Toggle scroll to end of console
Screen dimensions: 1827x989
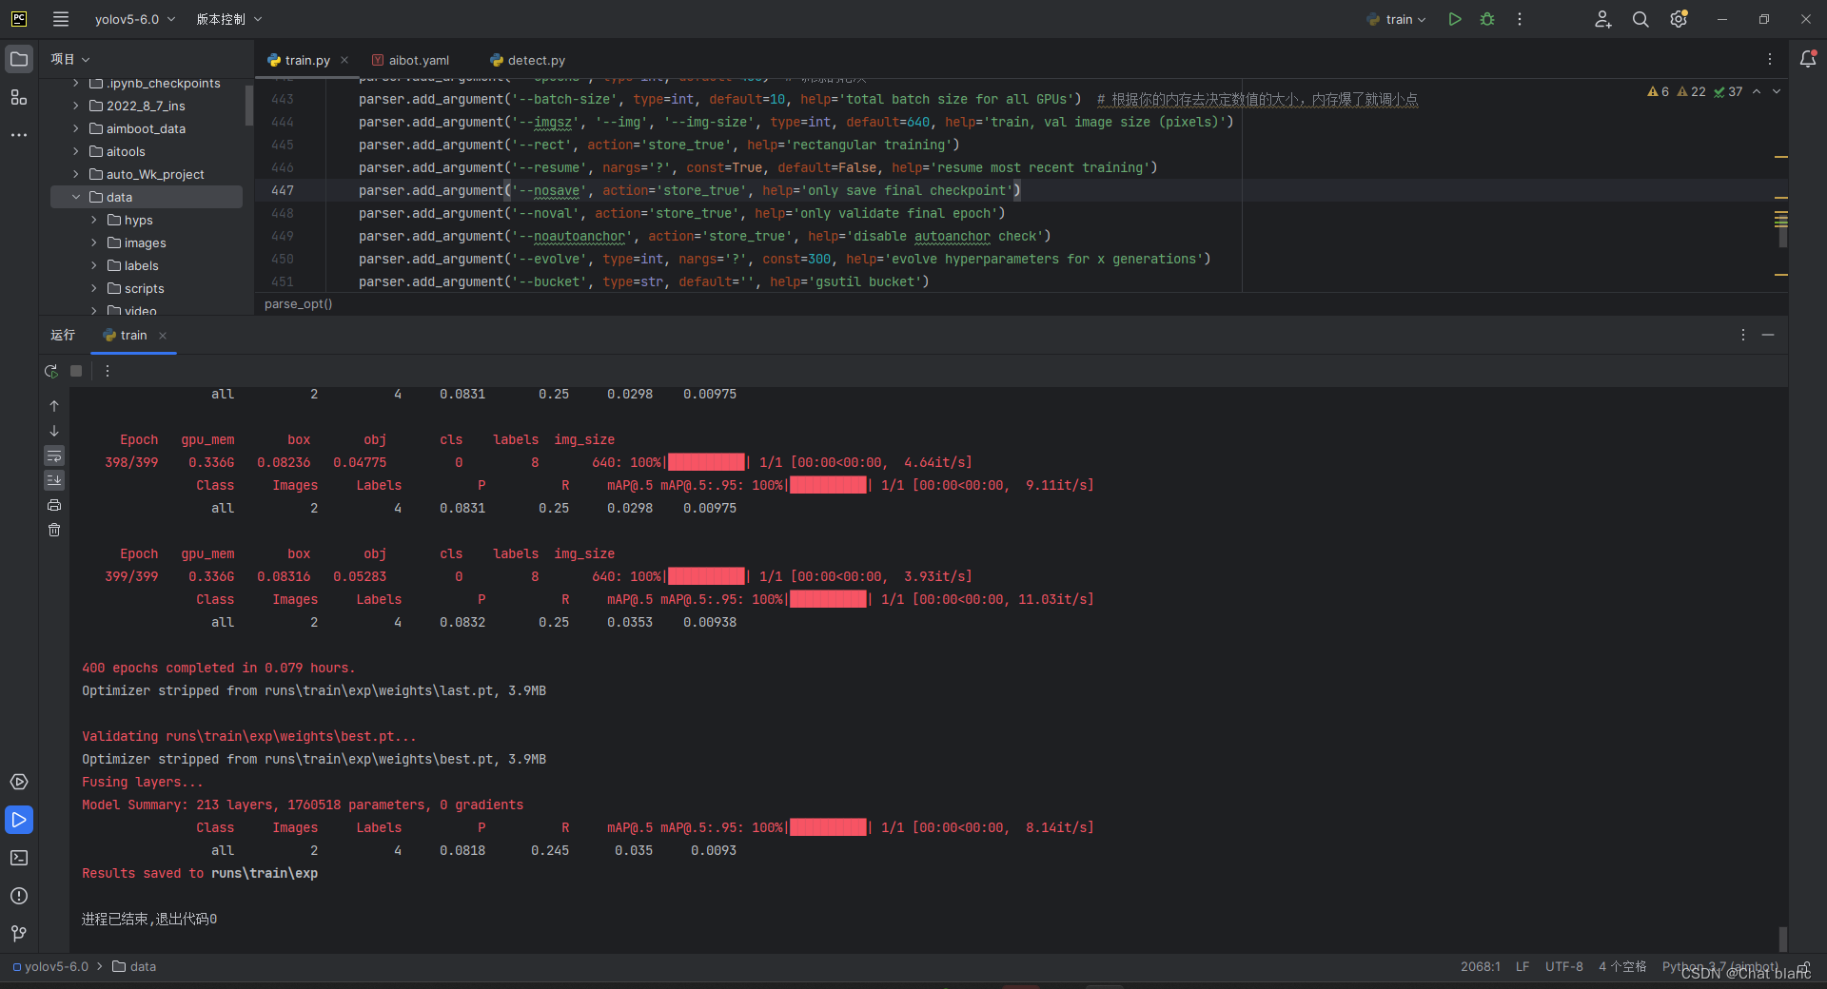point(54,480)
